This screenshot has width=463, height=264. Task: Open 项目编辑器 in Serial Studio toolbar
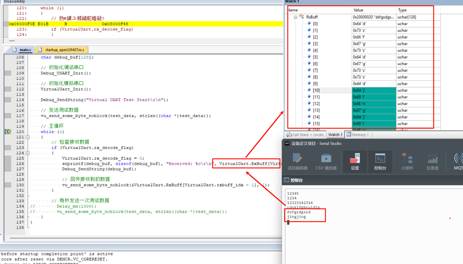[298, 161]
